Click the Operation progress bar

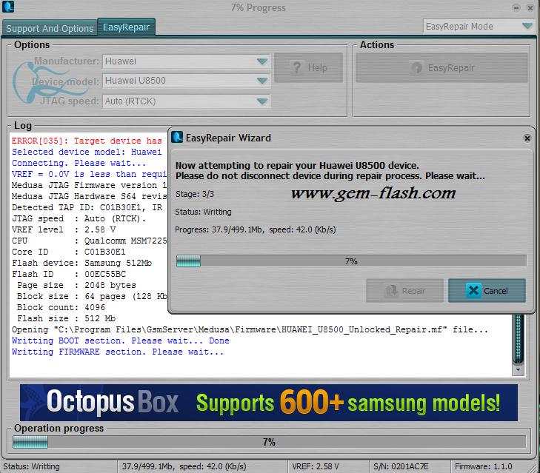tap(269, 442)
